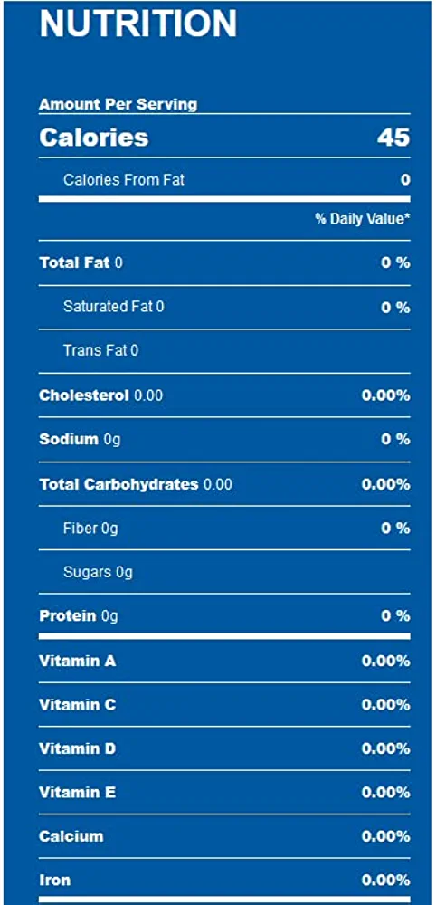The width and height of the screenshot is (436, 905).
Task: Select the Saturated Fat 0 text
Action: [x=114, y=307]
